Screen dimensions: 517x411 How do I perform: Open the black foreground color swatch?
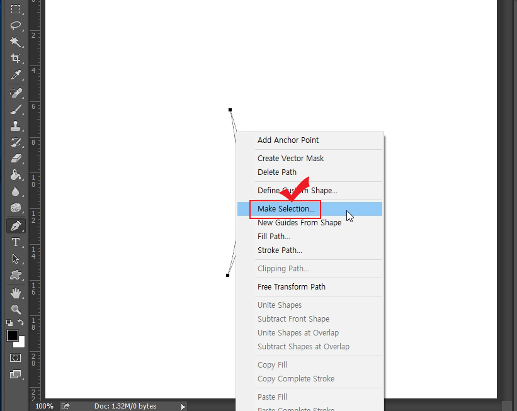click(13, 335)
